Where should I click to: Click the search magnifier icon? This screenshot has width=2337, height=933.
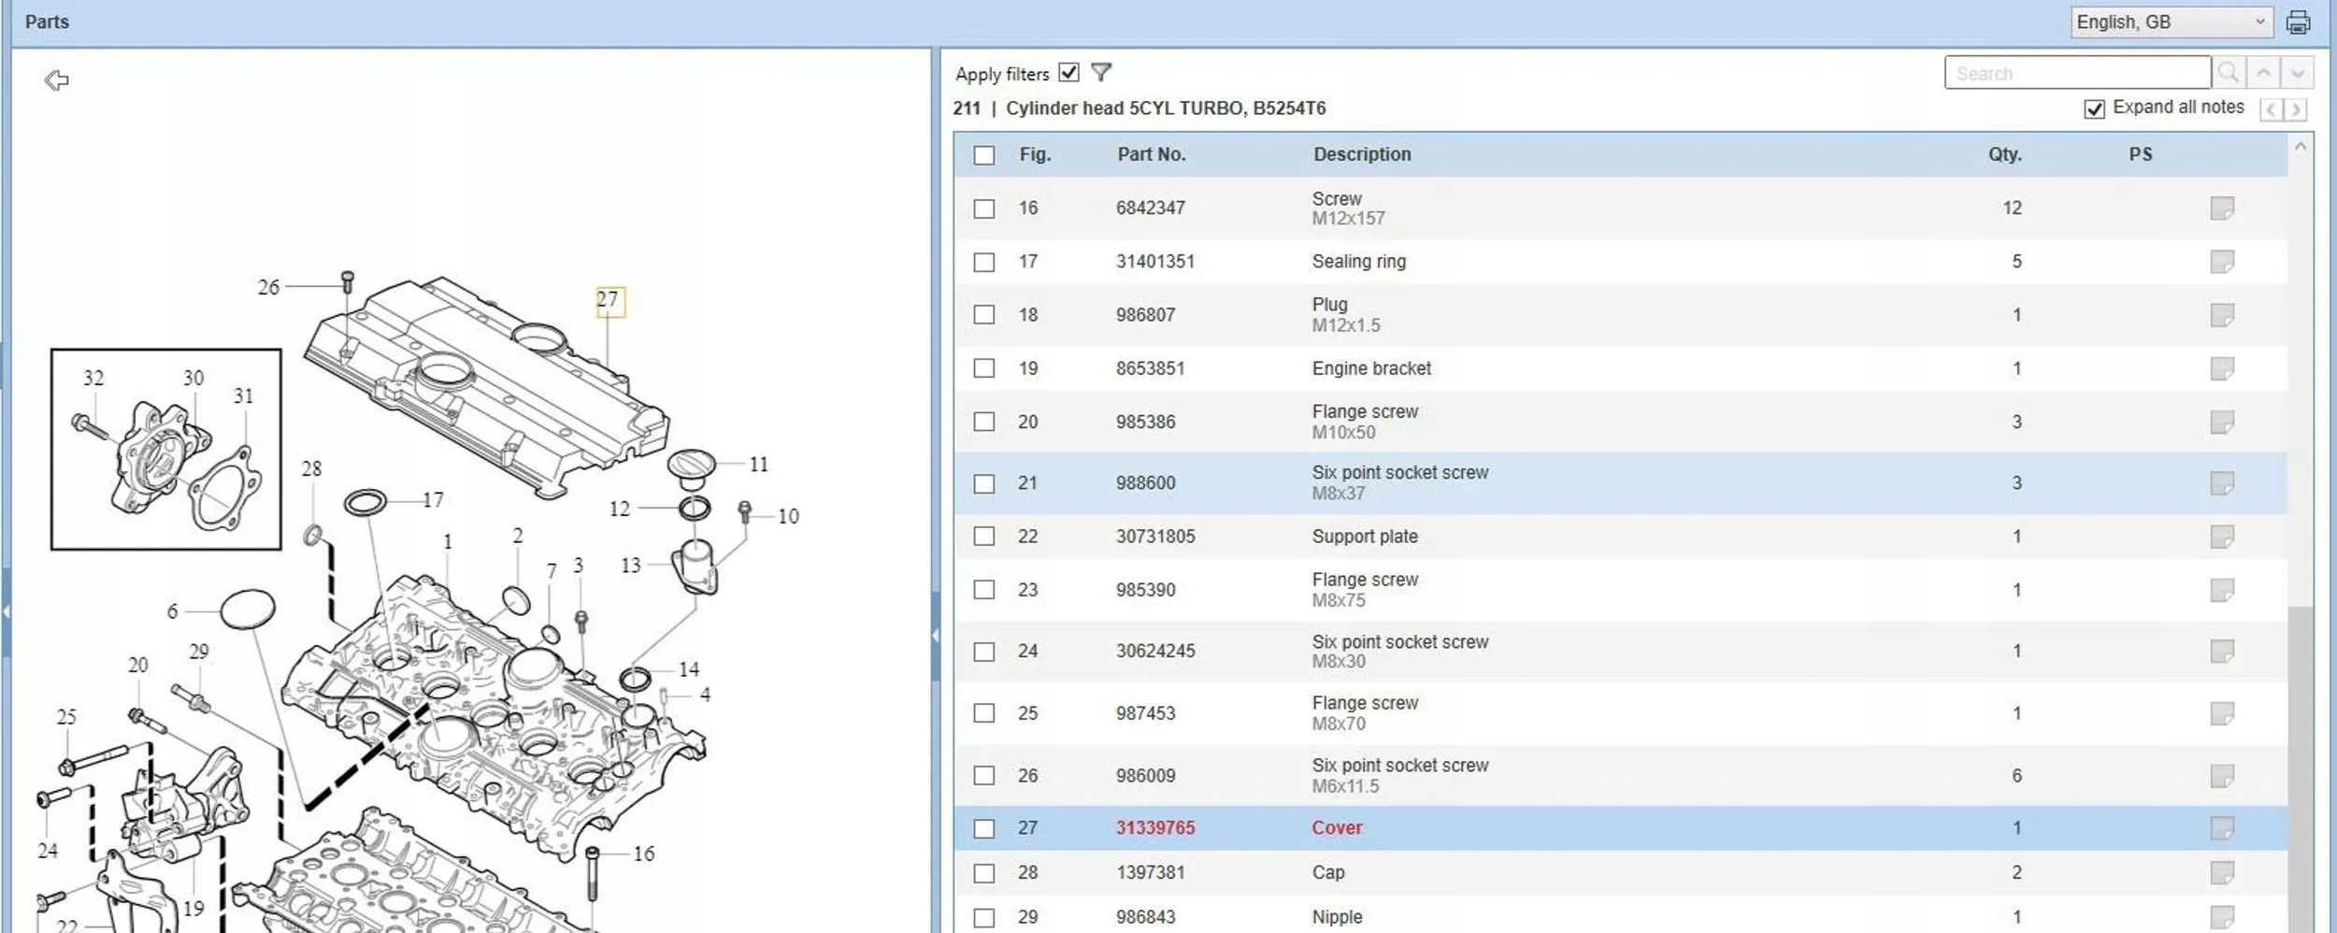point(2229,73)
